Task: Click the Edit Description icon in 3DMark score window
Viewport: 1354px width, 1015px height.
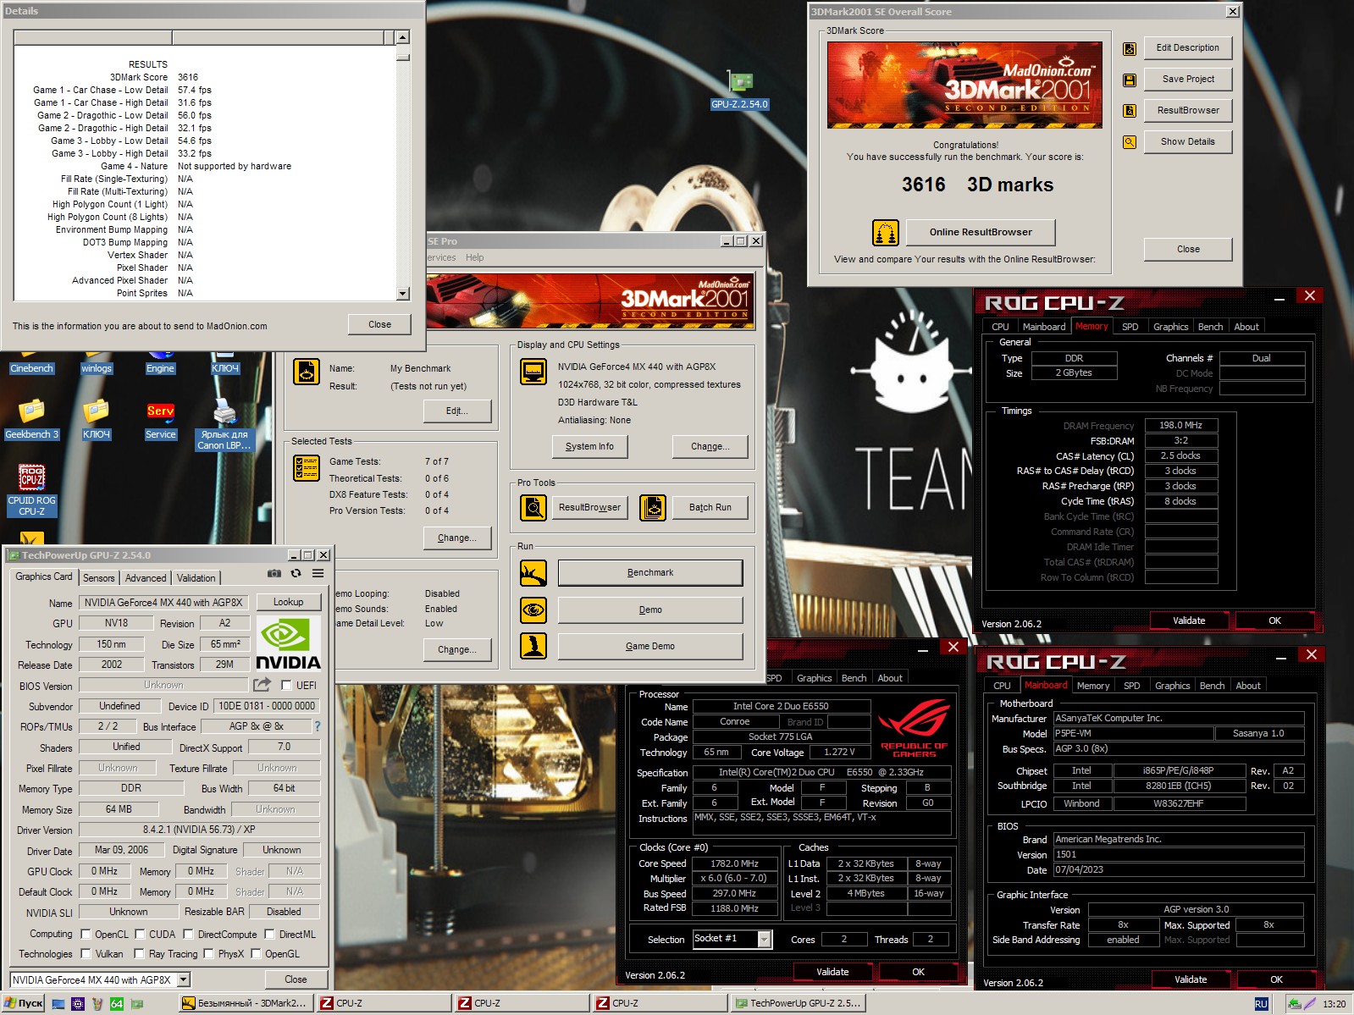Action: tap(1130, 49)
